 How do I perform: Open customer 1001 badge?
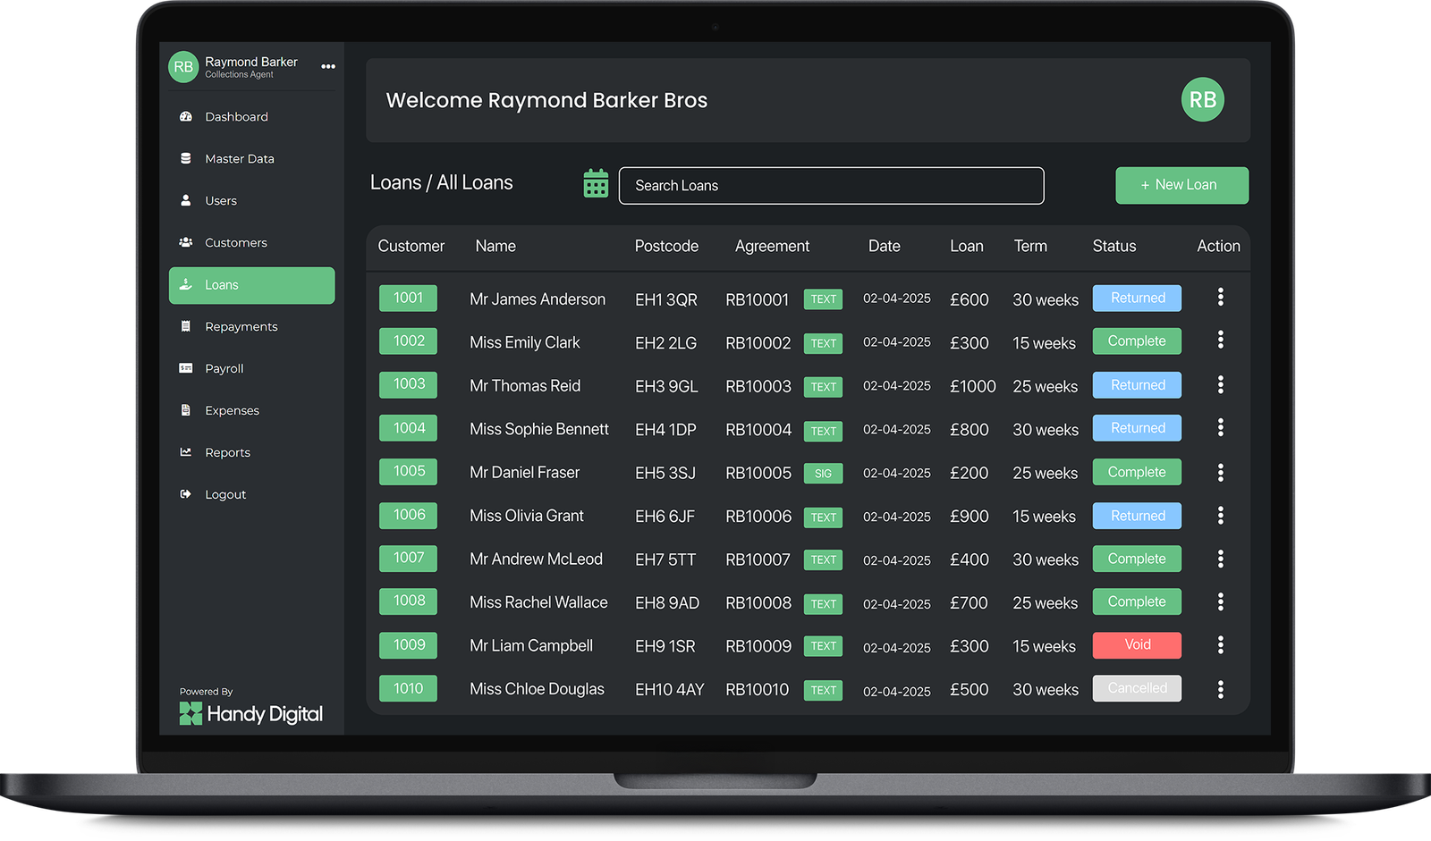click(x=408, y=298)
